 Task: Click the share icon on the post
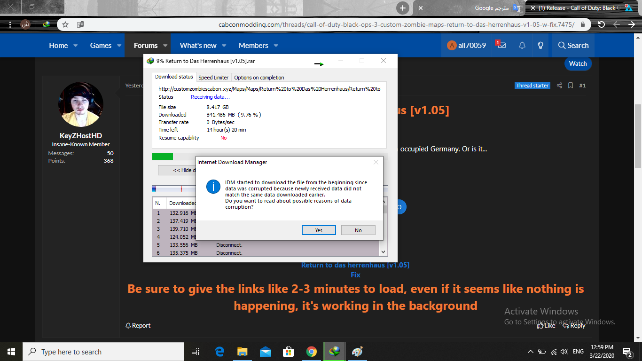click(559, 86)
